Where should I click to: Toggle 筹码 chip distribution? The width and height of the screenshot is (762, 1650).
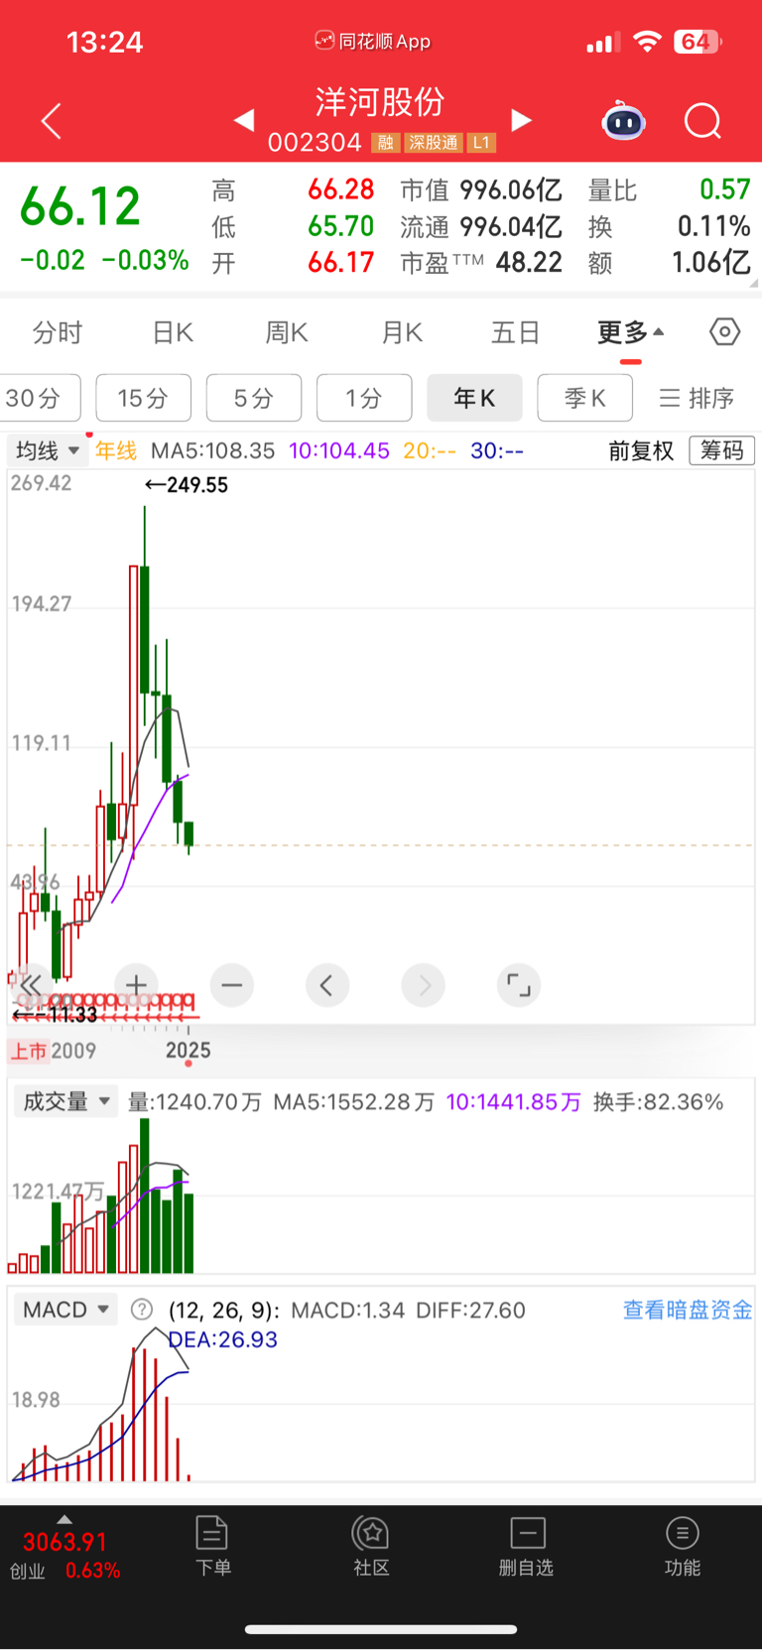click(722, 450)
